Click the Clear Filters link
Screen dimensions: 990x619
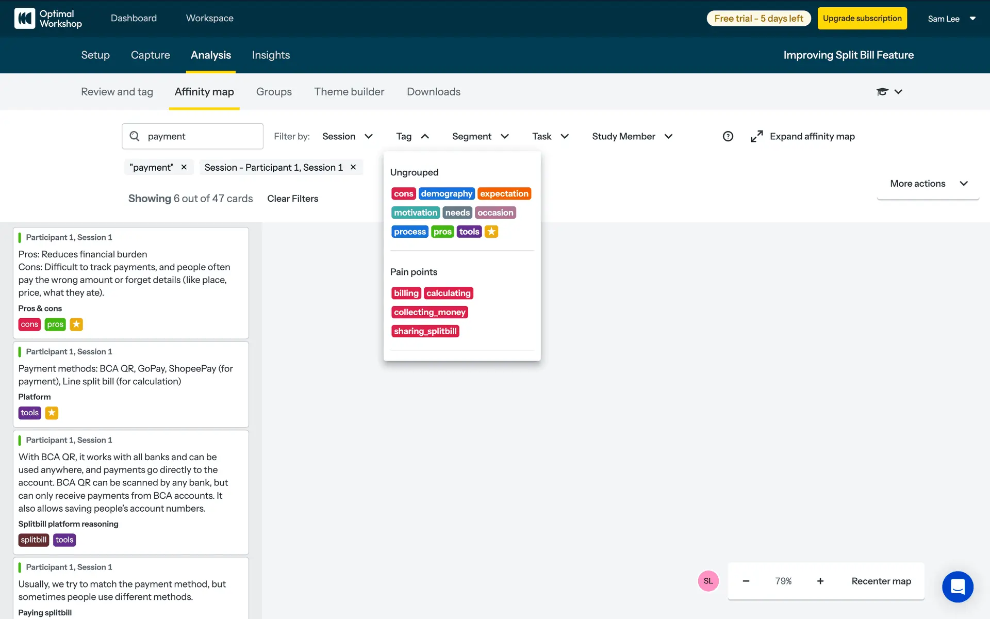(x=292, y=199)
